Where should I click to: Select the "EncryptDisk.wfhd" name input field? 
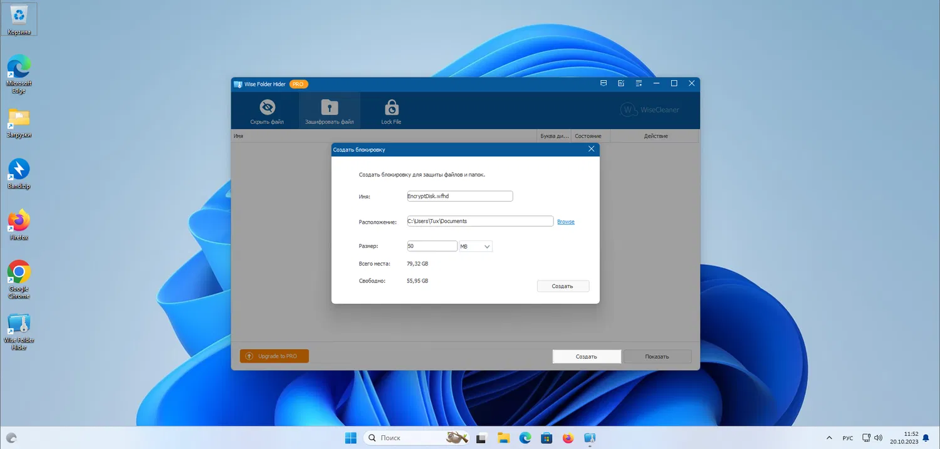459,195
